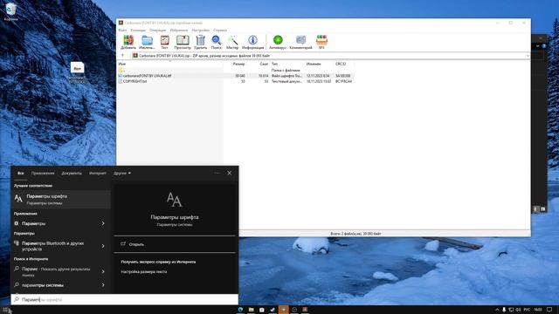
Task: Click the Поиск (Find) magnifier icon
Action: pyautogui.click(x=216, y=42)
